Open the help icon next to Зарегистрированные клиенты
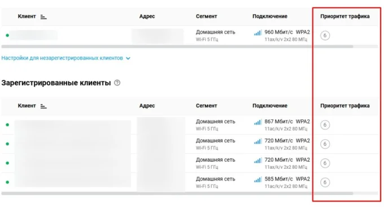The image size is (384, 215). [x=117, y=83]
